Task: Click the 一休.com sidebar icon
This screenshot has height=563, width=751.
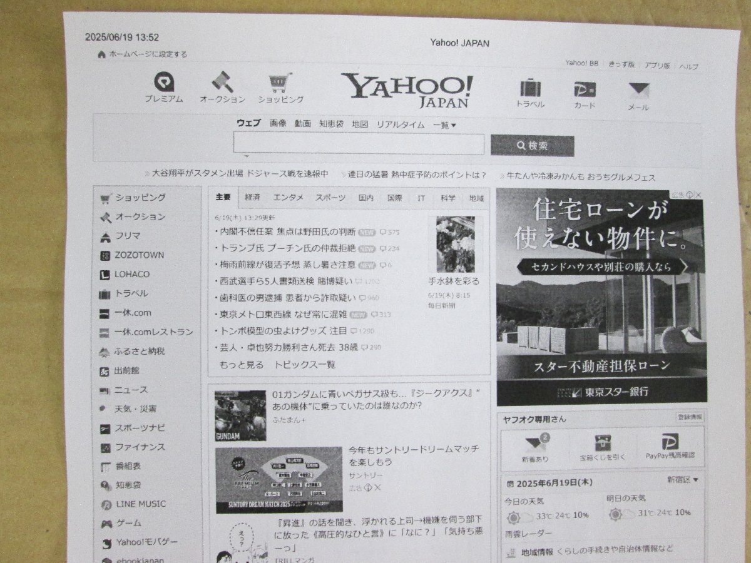Action: click(x=105, y=313)
